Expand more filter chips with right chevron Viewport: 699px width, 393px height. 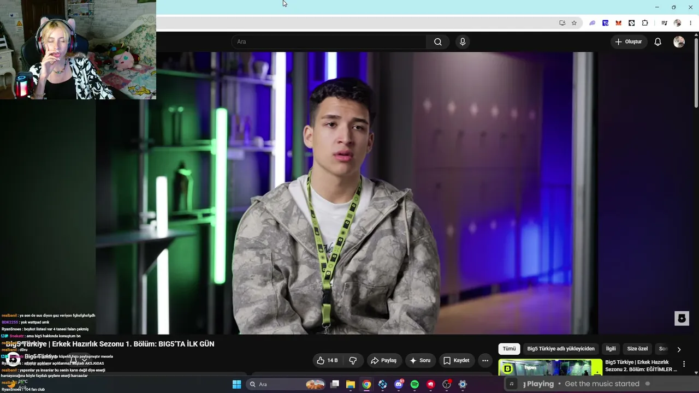tap(679, 349)
